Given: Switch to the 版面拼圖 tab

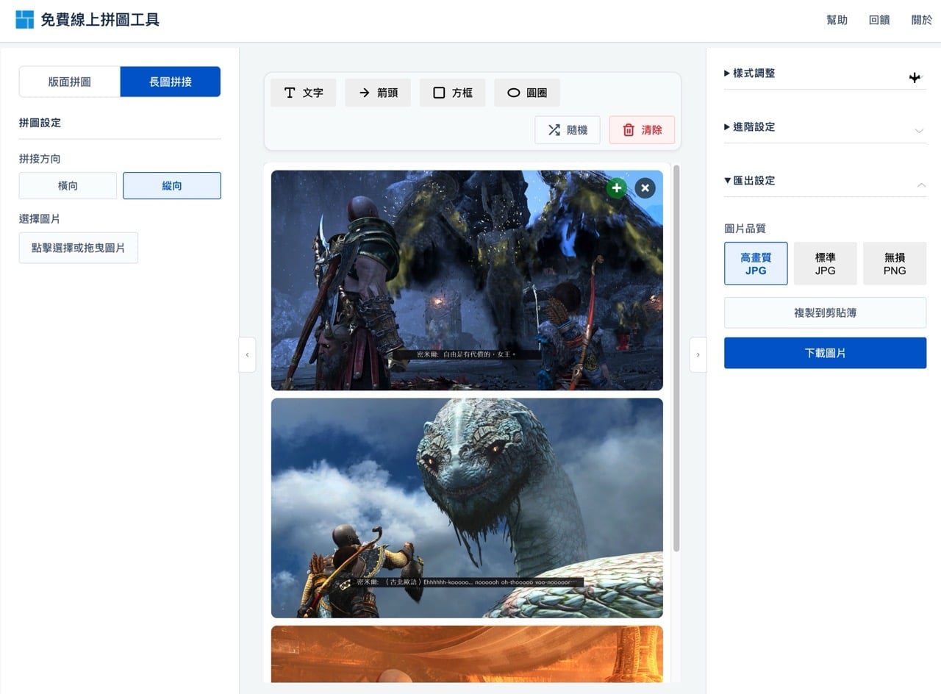Looking at the screenshot, I should point(70,82).
